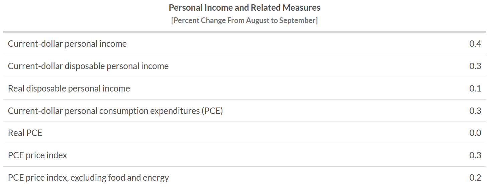
Task: Select the 'Current-dollar disposable personal income' label
Action: pos(88,66)
